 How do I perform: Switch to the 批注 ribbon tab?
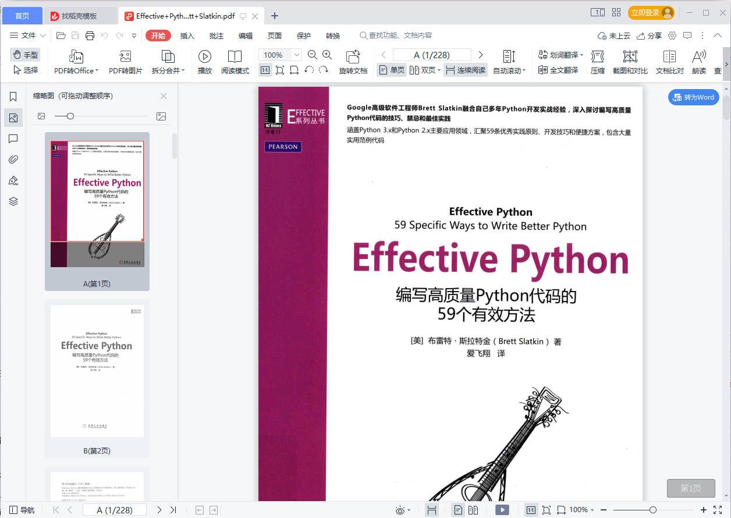(x=217, y=36)
